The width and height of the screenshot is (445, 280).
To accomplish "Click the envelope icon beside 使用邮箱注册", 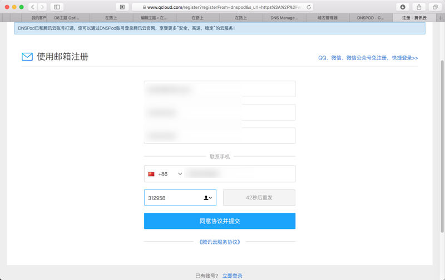I will (x=27, y=57).
